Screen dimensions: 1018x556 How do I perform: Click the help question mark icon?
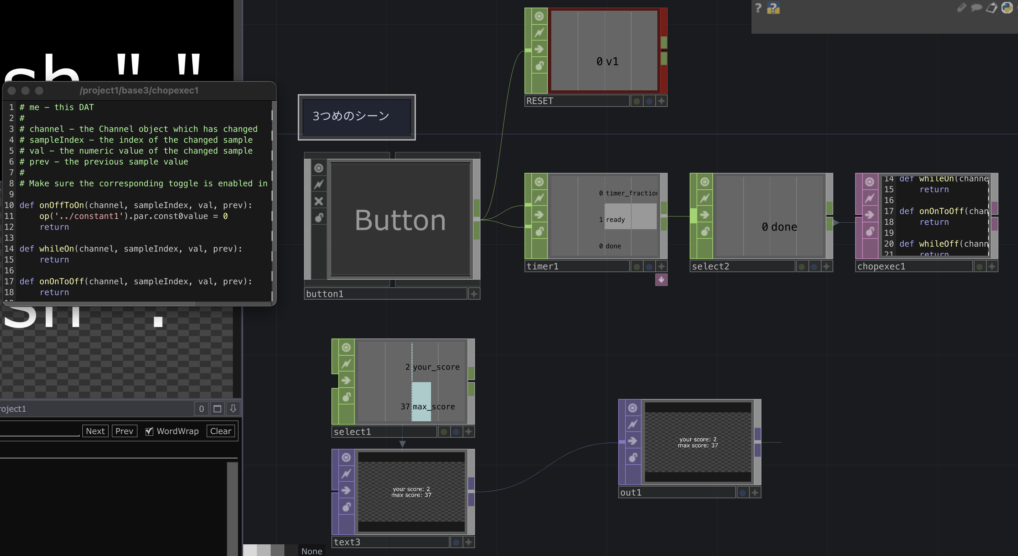pos(758,8)
